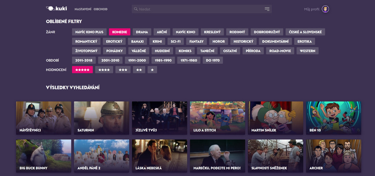Open the profile avatar icon

(x=325, y=9)
